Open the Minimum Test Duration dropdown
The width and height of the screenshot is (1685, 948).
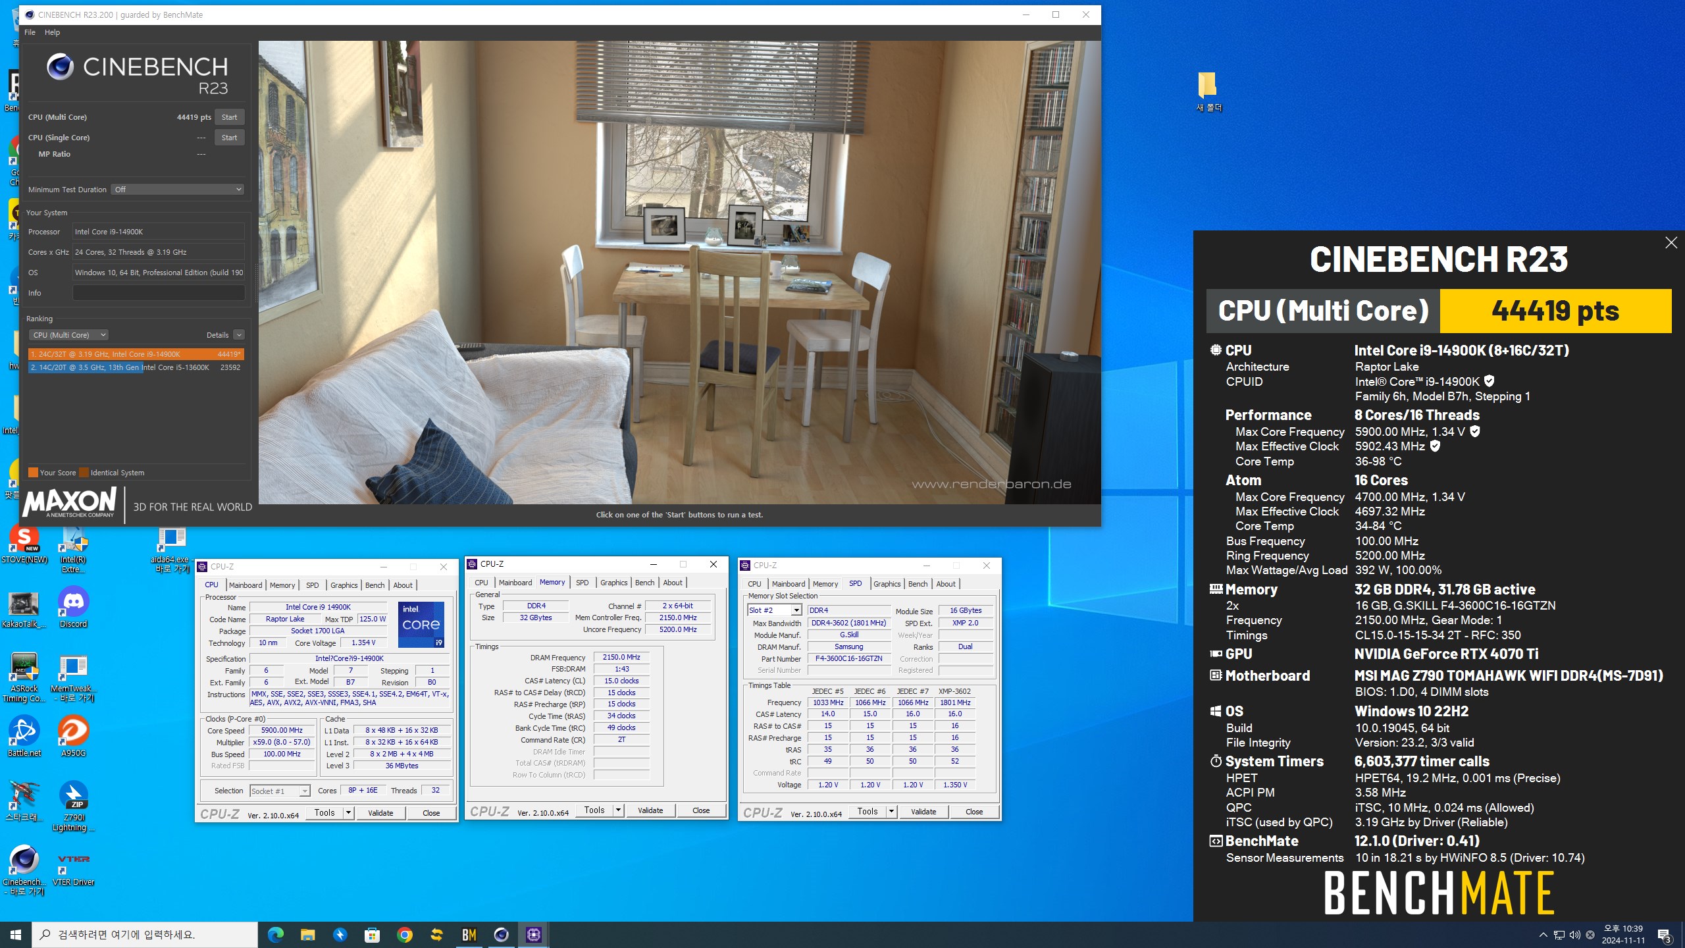pos(178,190)
